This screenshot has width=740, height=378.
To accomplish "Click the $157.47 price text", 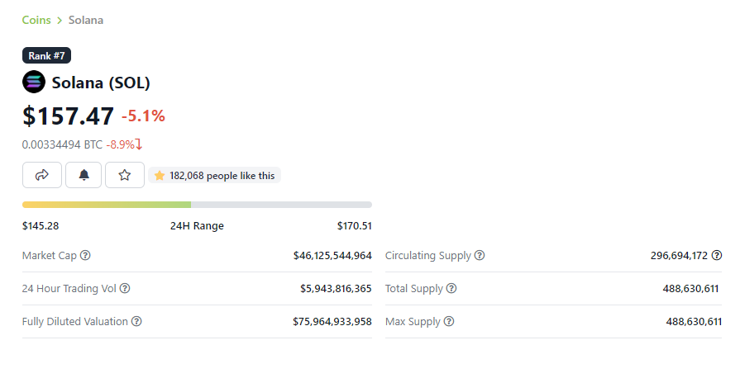I will tap(68, 116).
